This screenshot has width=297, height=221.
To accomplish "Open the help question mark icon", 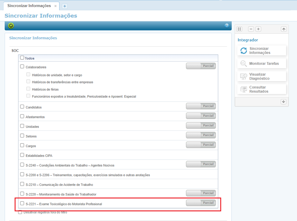I will click(x=227, y=25).
